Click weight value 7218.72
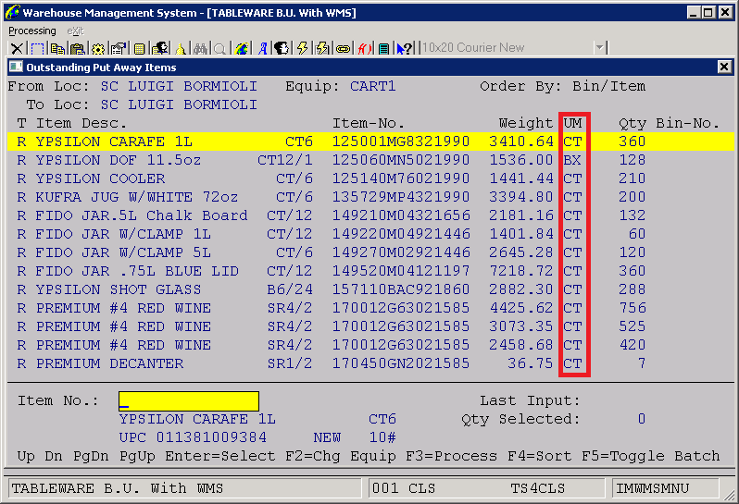The image size is (739, 504). [x=521, y=271]
